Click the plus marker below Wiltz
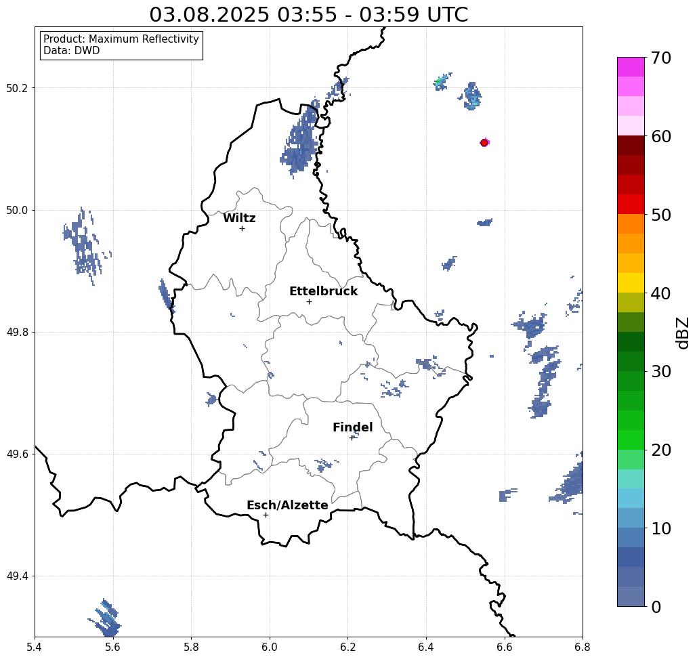 242,229
